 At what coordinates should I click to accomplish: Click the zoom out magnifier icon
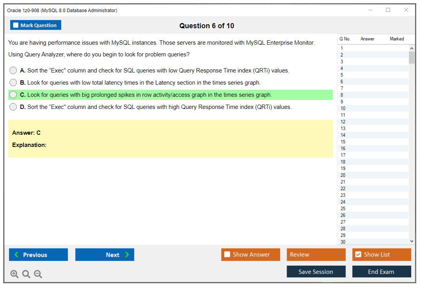coord(38,274)
